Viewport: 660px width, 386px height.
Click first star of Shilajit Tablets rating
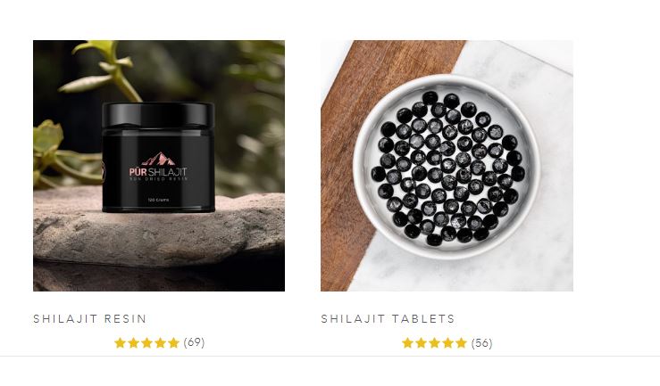tap(407, 343)
